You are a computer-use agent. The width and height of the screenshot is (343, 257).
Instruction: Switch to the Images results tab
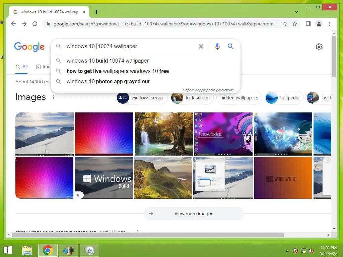43,67
